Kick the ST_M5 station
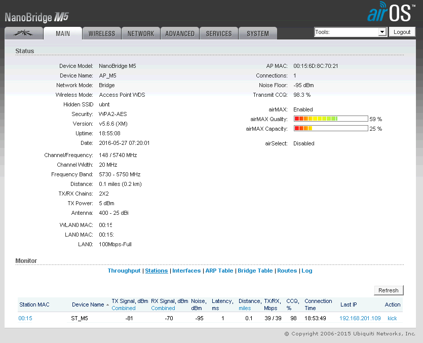Screen dimensions: 423x343 click(392, 319)
